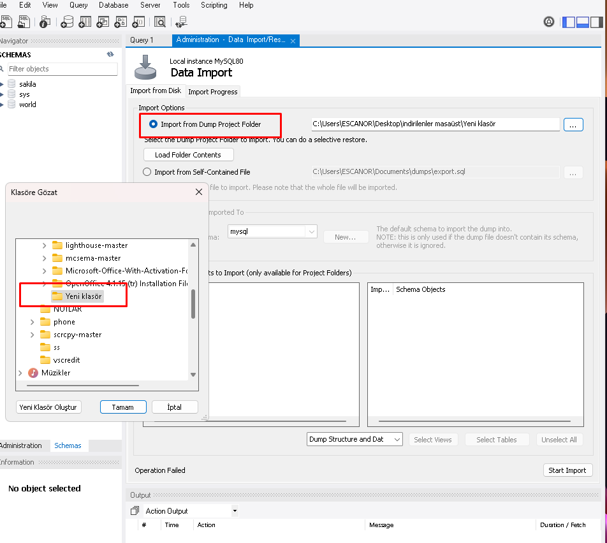
Task: Switch to the Query 1 tab
Action: point(142,40)
